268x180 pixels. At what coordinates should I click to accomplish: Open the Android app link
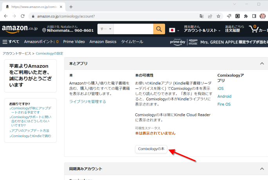point(224,96)
